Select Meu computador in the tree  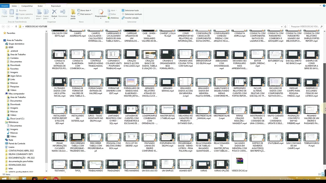17,94
